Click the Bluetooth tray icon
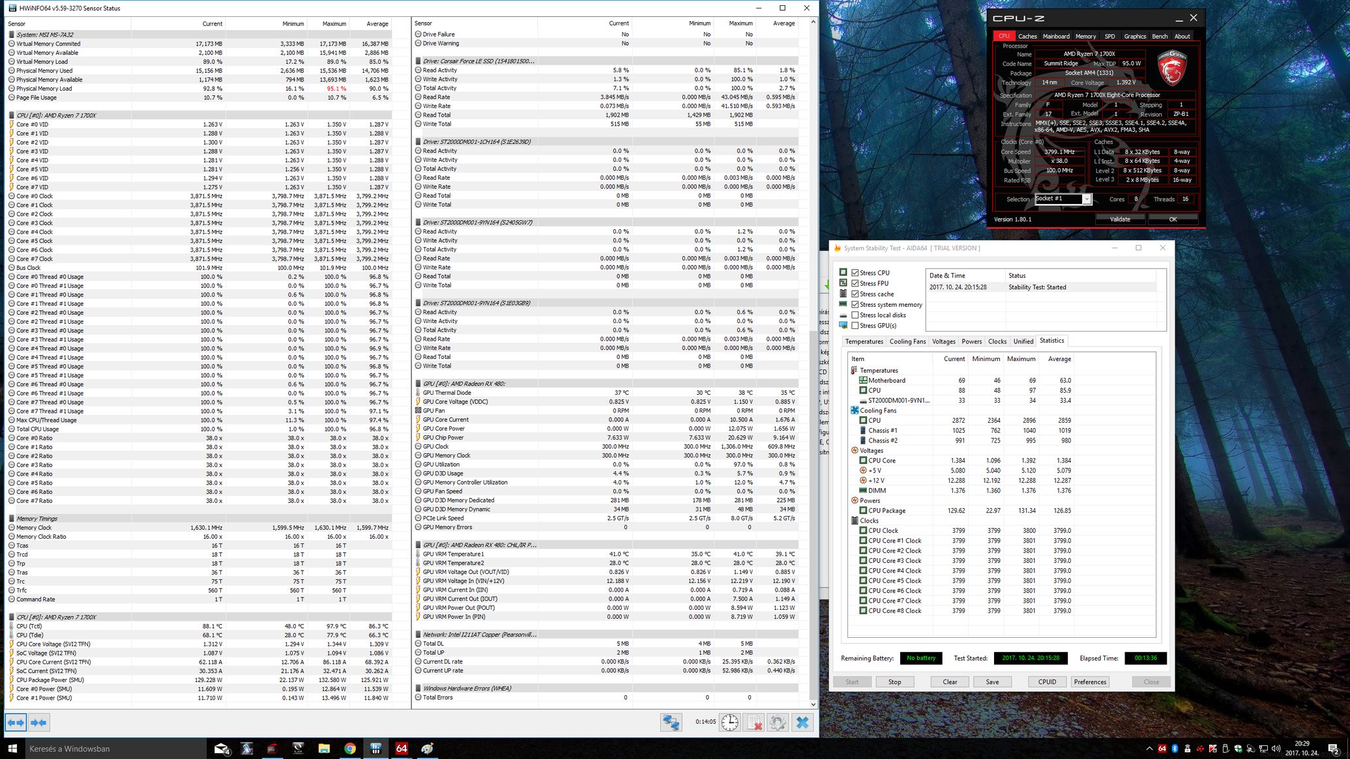1350x759 pixels. click(x=1175, y=749)
